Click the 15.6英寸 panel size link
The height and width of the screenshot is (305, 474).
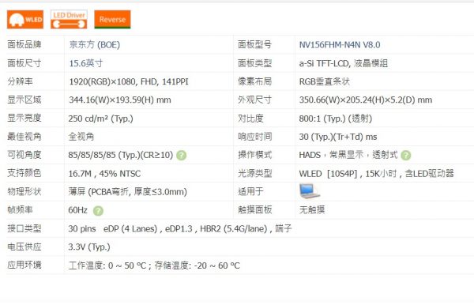tap(86, 63)
